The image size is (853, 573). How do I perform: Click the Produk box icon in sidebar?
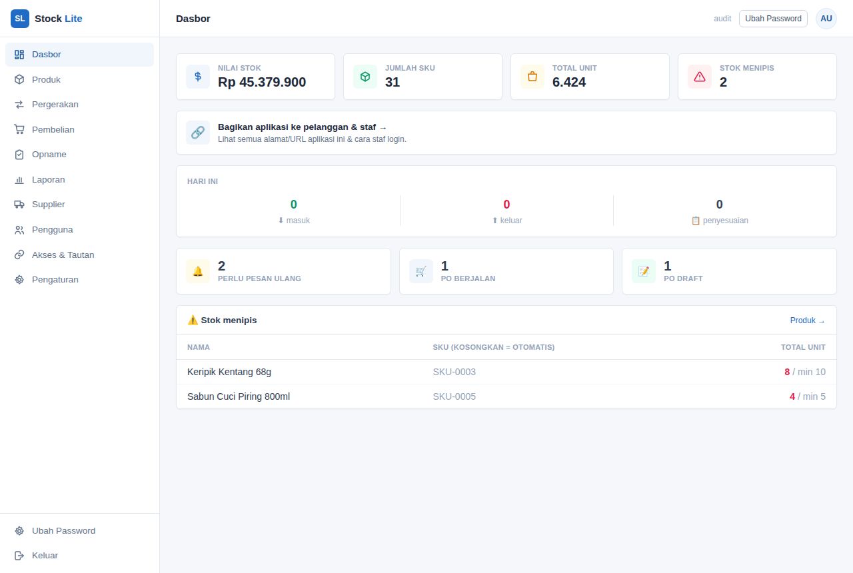(x=19, y=79)
